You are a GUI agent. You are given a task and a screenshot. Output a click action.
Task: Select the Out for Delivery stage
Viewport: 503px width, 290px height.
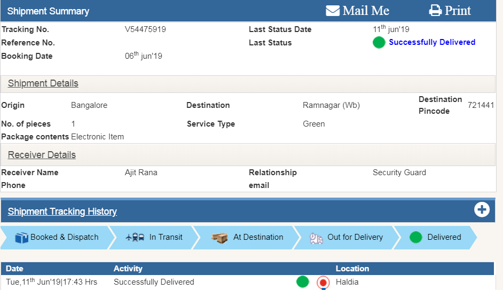click(355, 237)
